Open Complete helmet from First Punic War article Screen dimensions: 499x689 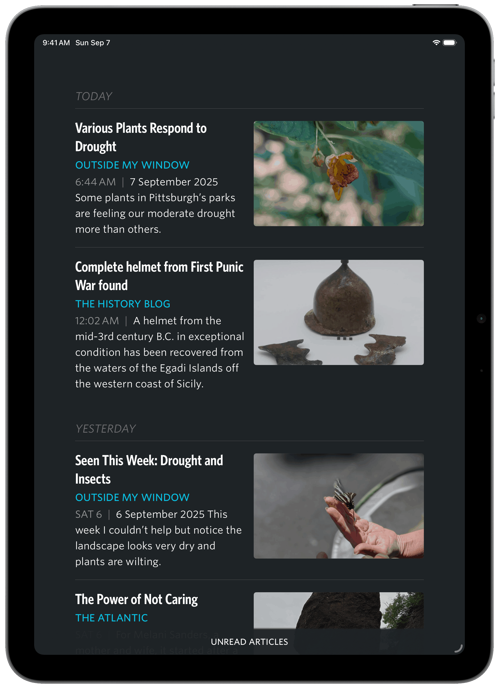pyautogui.click(x=159, y=276)
